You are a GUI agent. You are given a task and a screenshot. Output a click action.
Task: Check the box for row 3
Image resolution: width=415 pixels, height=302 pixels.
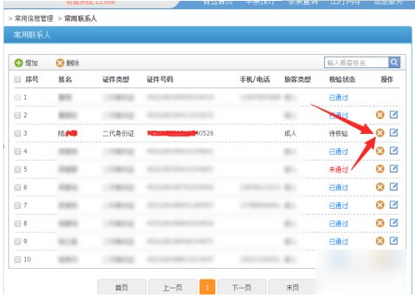click(x=17, y=133)
